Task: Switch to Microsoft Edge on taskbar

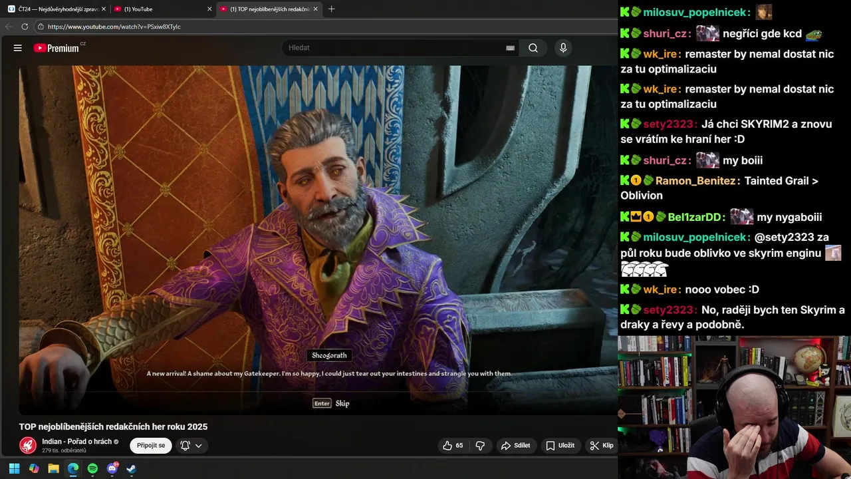Action: pyautogui.click(x=73, y=468)
